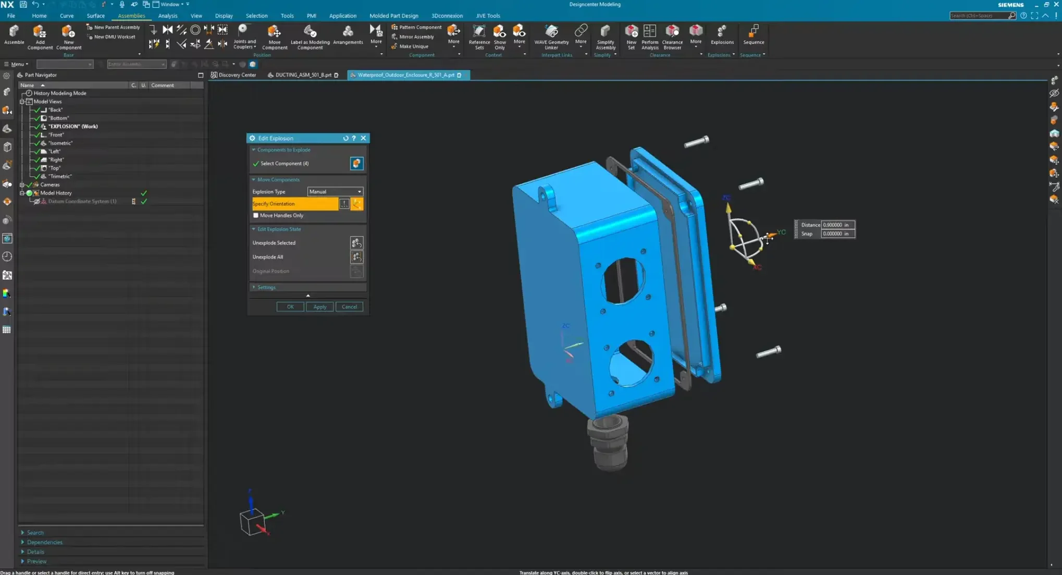The width and height of the screenshot is (1062, 575).
Task: Click the Assemble tool icon
Action: click(x=14, y=34)
